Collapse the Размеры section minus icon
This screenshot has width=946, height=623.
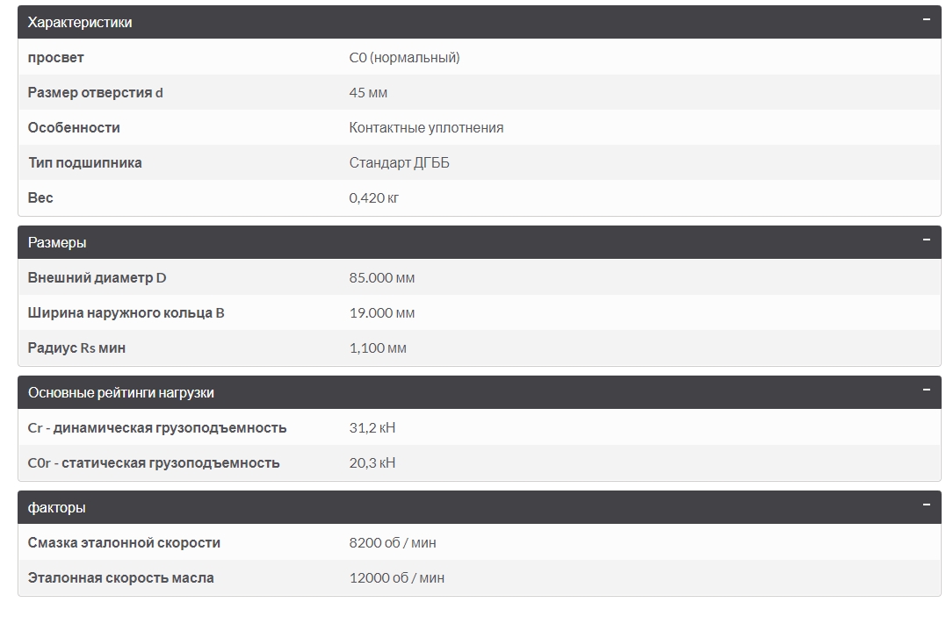[x=926, y=240]
